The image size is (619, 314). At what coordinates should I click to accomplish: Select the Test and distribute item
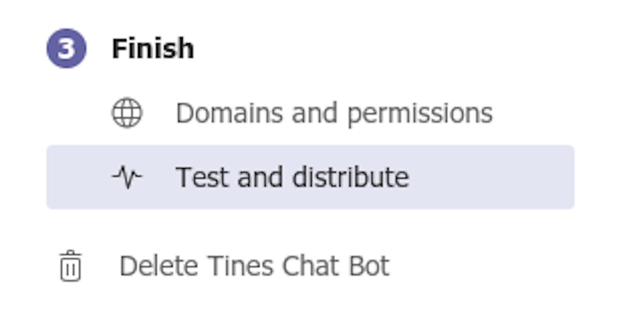[x=292, y=178]
